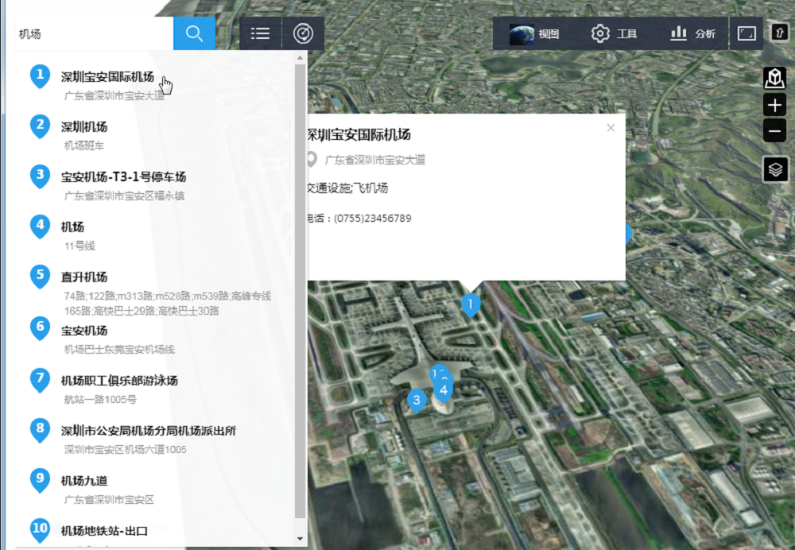795x550 pixels.
Task: Open the 工具 tools menu
Action: point(614,33)
